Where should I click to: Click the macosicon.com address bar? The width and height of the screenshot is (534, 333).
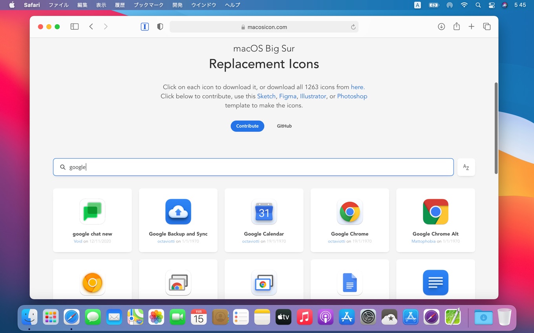(x=264, y=27)
